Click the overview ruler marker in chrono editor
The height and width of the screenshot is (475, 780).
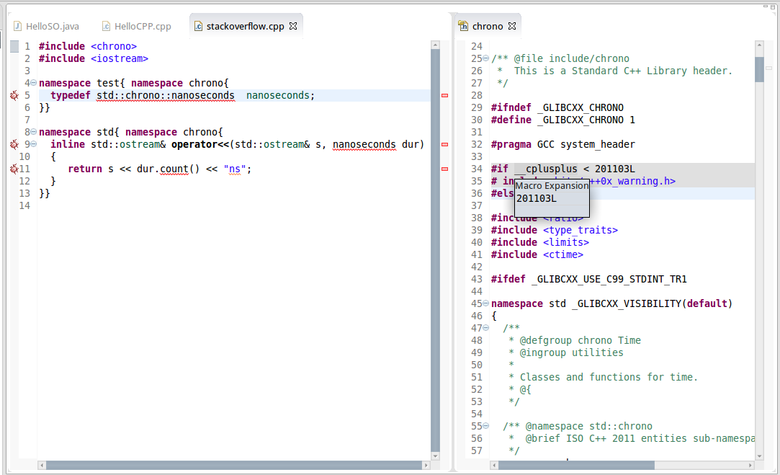(x=768, y=68)
